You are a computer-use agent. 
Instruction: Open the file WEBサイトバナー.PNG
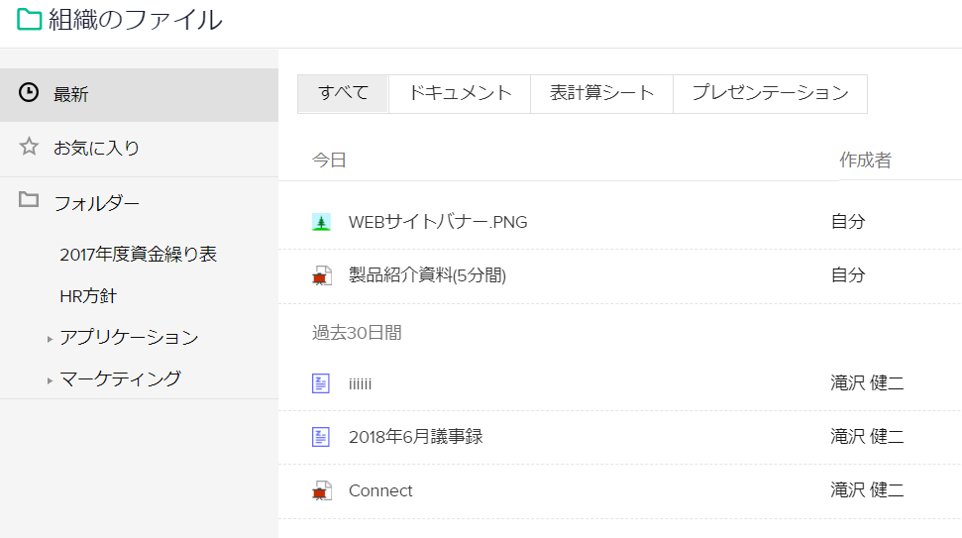438,222
